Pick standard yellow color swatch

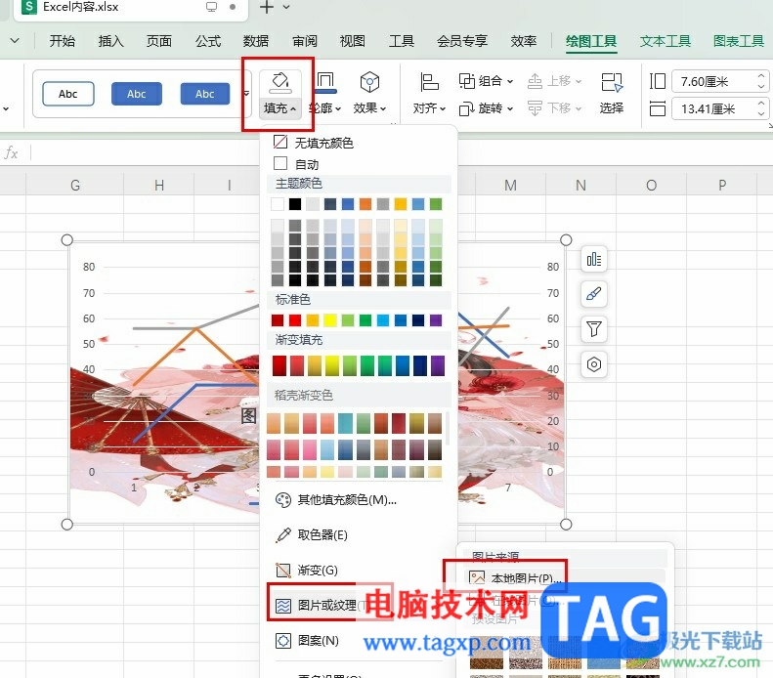[329, 320]
